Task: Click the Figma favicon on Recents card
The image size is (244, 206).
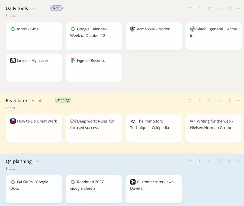Action: (x=73, y=60)
